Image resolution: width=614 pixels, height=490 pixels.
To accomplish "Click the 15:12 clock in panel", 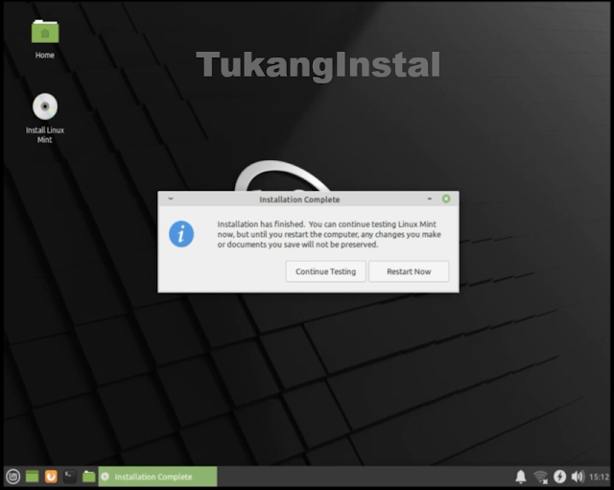I will [599, 477].
